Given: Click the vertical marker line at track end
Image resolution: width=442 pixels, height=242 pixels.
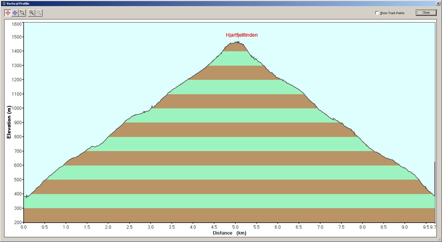Looking at the screenshot, I should [435, 177].
